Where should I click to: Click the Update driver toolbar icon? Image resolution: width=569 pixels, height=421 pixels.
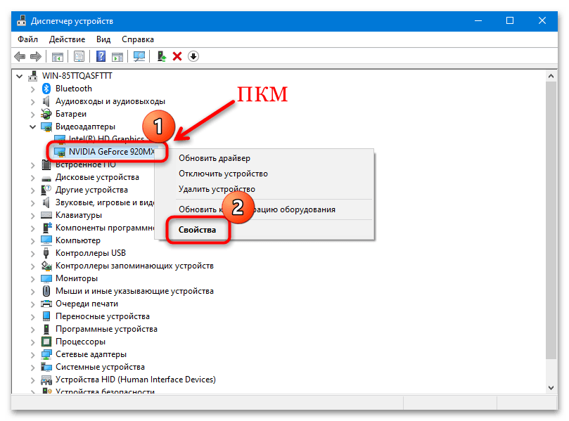coord(162,56)
